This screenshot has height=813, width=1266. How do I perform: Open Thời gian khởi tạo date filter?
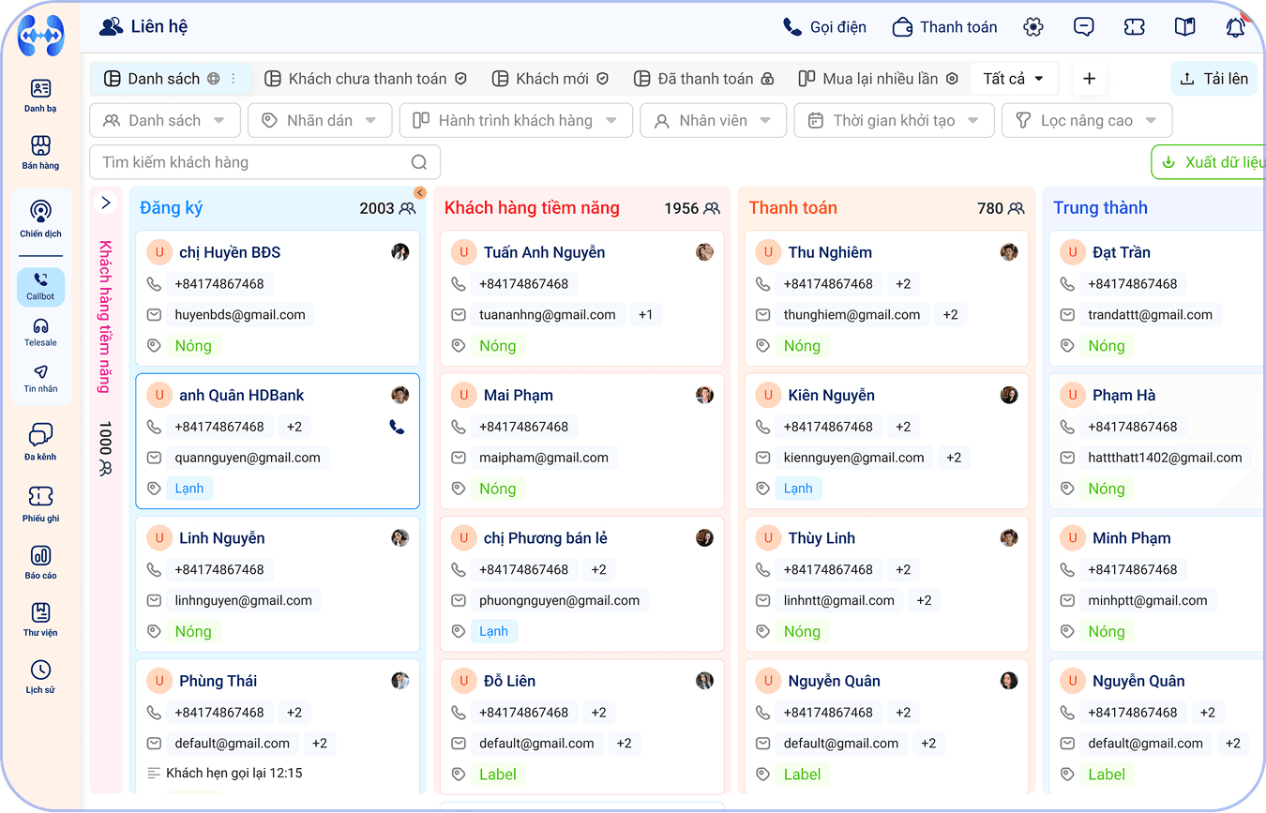pyautogui.click(x=893, y=120)
